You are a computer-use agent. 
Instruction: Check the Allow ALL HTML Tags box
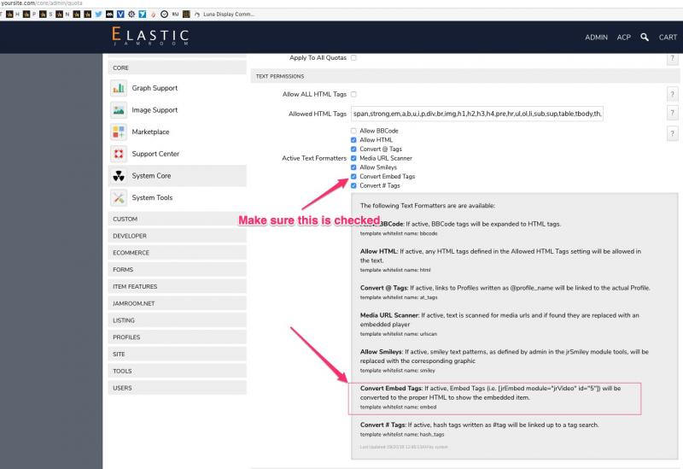click(354, 93)
